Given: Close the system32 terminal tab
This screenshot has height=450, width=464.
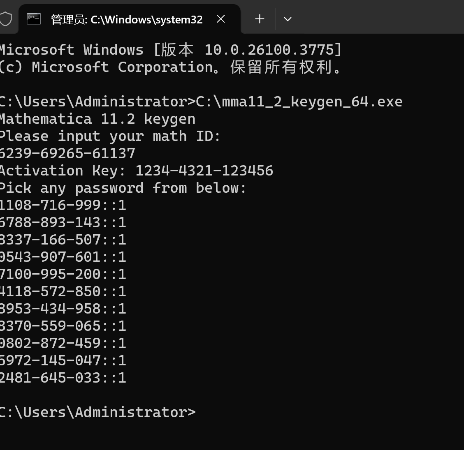Looking at the screenshot, I should (221, 19).
